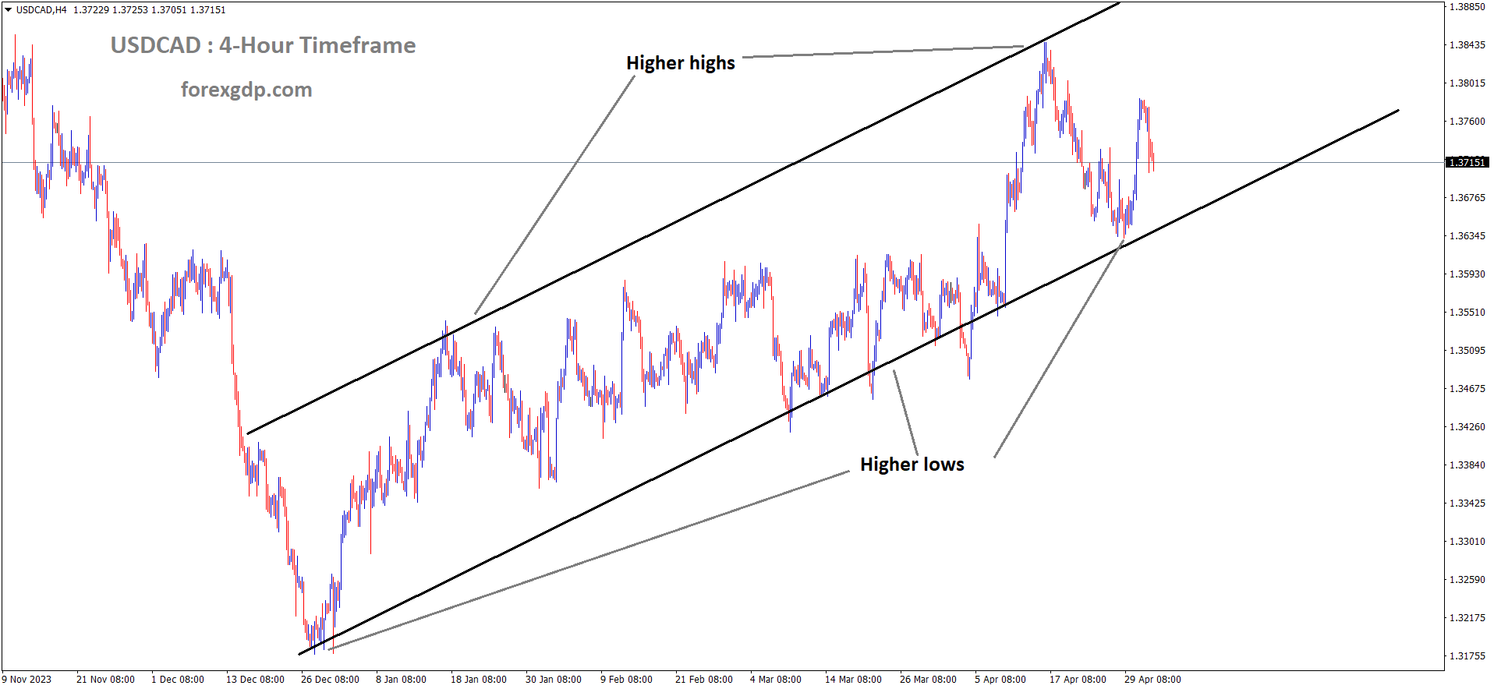Click the 'Higher lows' text label

pos(912,465)
